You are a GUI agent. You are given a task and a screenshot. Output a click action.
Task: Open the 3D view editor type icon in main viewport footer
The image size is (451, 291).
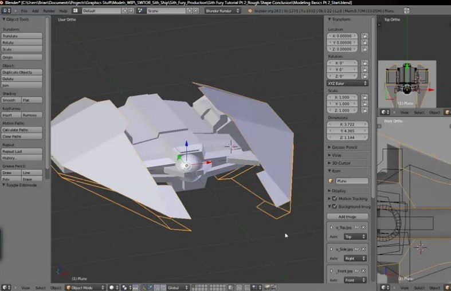tap(6, 287)
